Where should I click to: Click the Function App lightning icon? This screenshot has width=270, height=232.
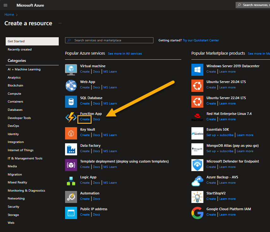(x=71, y=117)
